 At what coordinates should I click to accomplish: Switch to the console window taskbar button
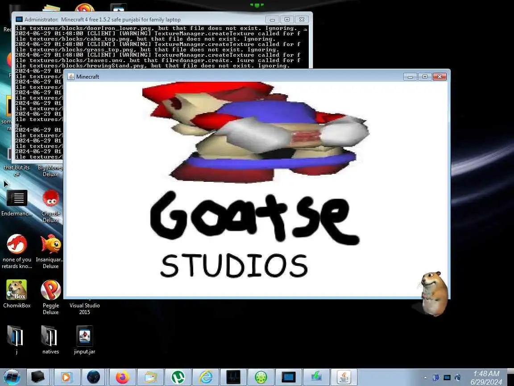pos(289,377)
